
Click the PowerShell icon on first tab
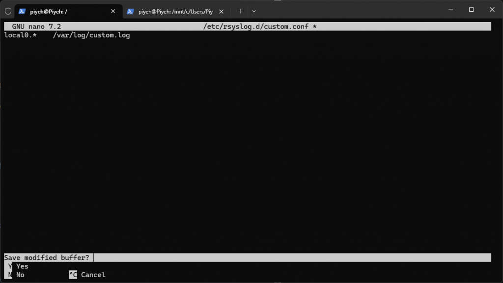[x=22, y=11]
